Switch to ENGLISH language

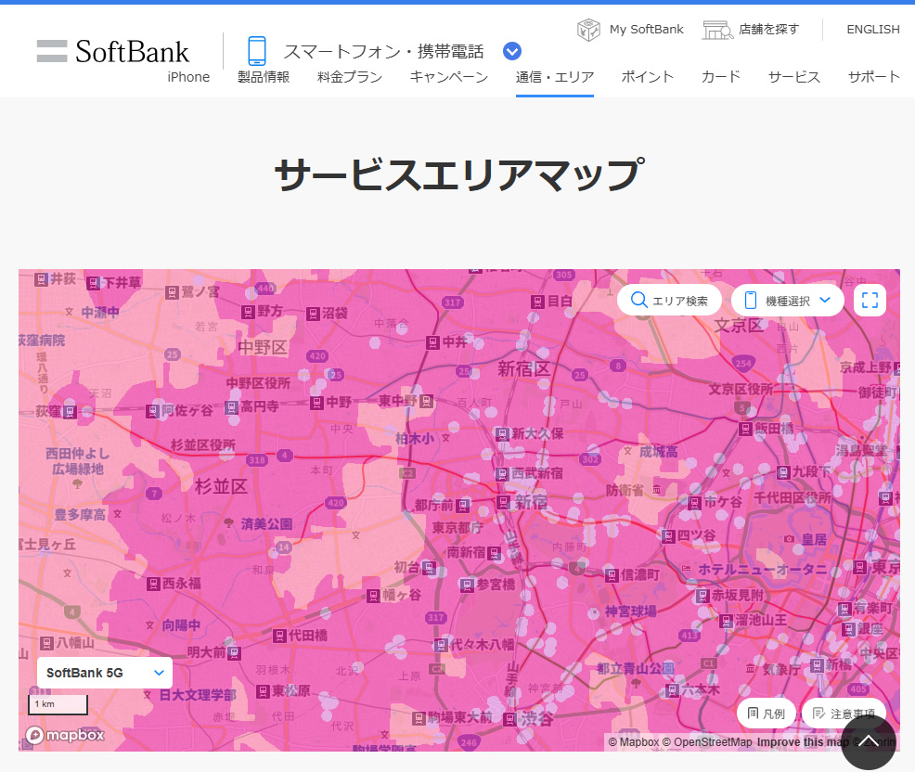pyautogui.click(x=872, y=30)
